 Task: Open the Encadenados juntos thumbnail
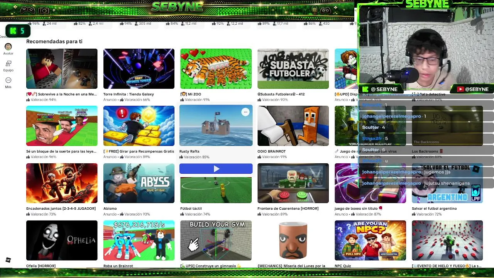[x=62, y=183]
